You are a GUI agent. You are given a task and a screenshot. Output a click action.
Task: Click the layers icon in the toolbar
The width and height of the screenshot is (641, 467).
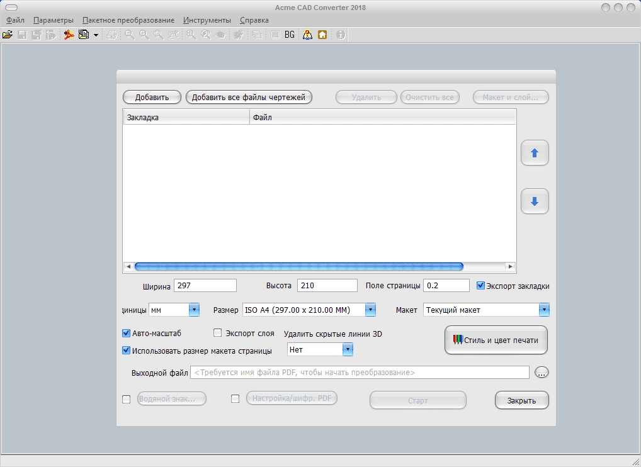[257, 35]
